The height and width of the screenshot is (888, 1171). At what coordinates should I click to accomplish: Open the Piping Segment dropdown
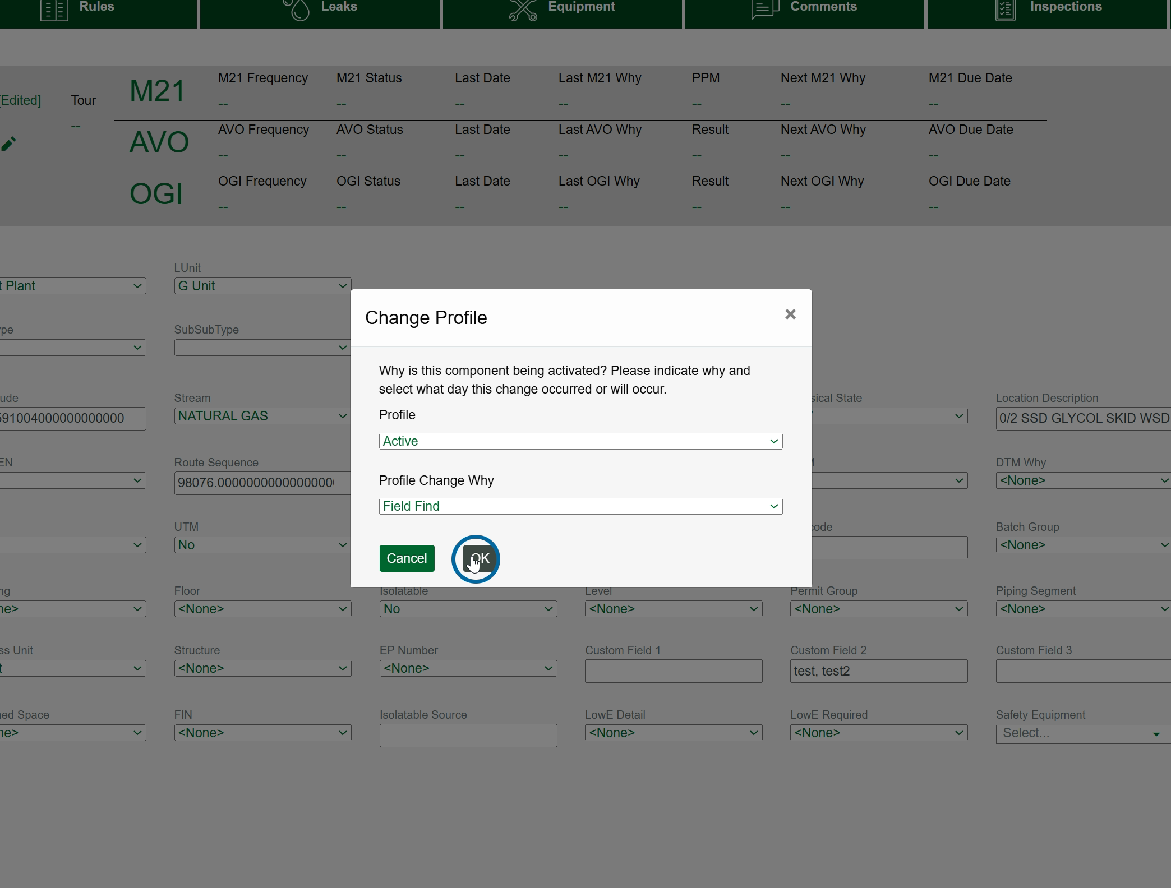coord(1084,609)
